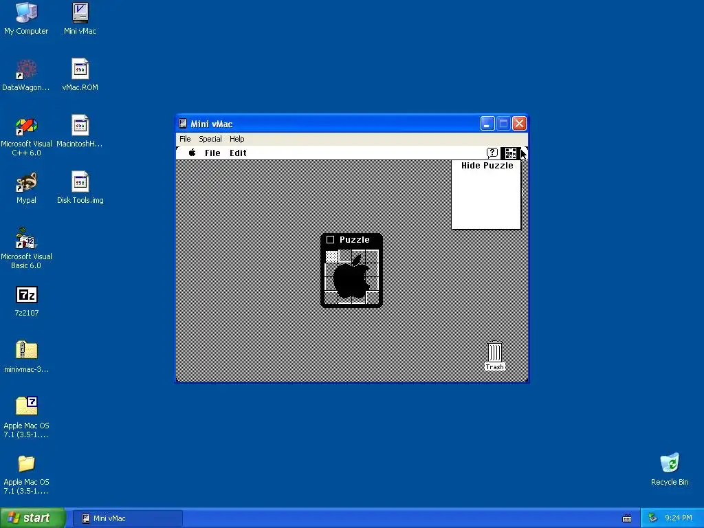This screenshot has height=528, width=704.
Task: Click the Mini vMac title bar icon
Action: (183, 124)
